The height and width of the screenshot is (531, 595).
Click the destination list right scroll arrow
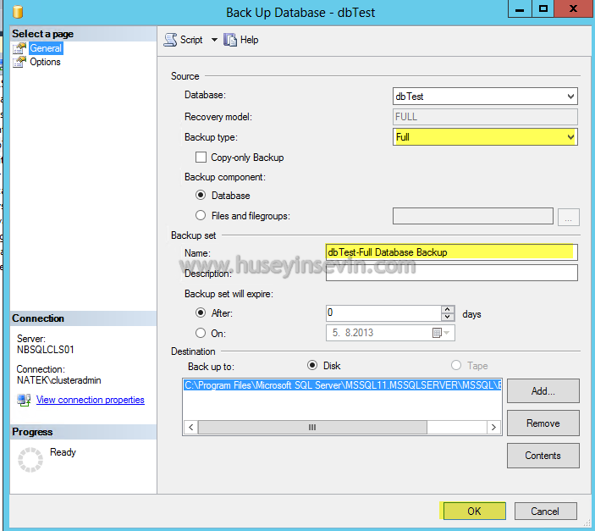tap(493, 428)
